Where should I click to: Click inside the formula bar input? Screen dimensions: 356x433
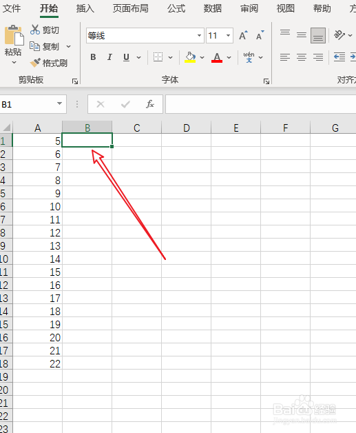coord(260,104)
